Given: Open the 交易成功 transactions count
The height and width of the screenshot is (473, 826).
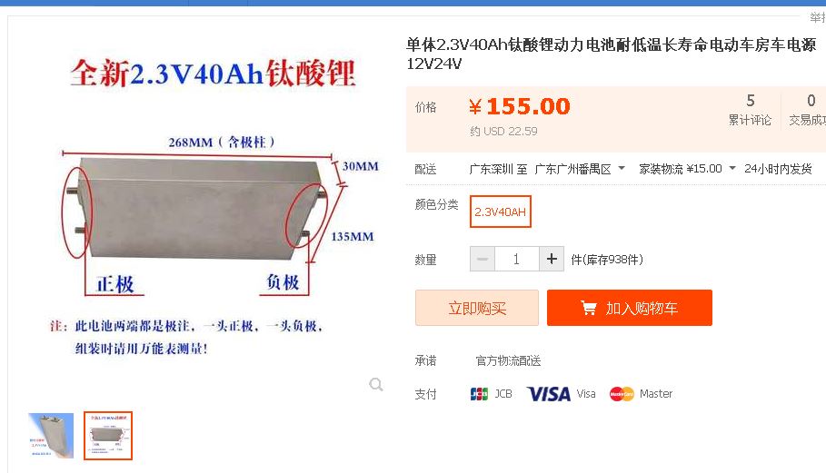Looking at the screenshot, I should tap(807, 110).
